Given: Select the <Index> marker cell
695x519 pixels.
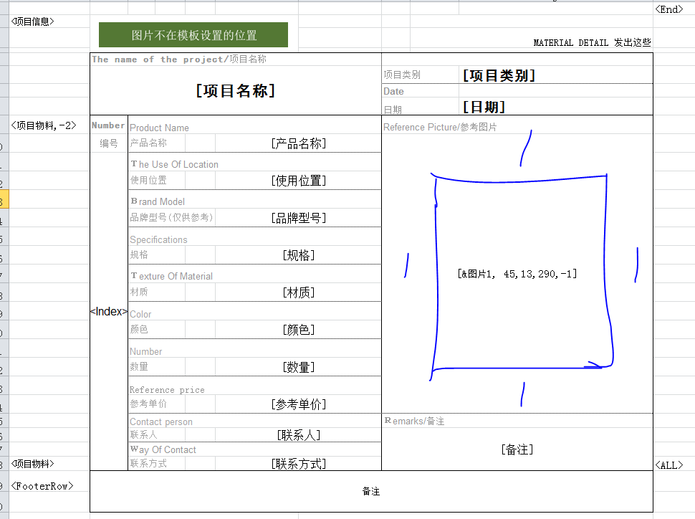Looking at the screenshot, I should click(109, 311).
